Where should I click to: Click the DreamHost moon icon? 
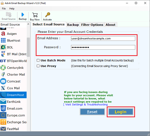click(x=3, y=95)
